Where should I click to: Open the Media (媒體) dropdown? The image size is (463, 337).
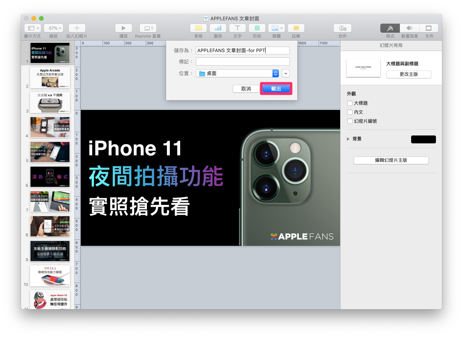click(277, 28)
